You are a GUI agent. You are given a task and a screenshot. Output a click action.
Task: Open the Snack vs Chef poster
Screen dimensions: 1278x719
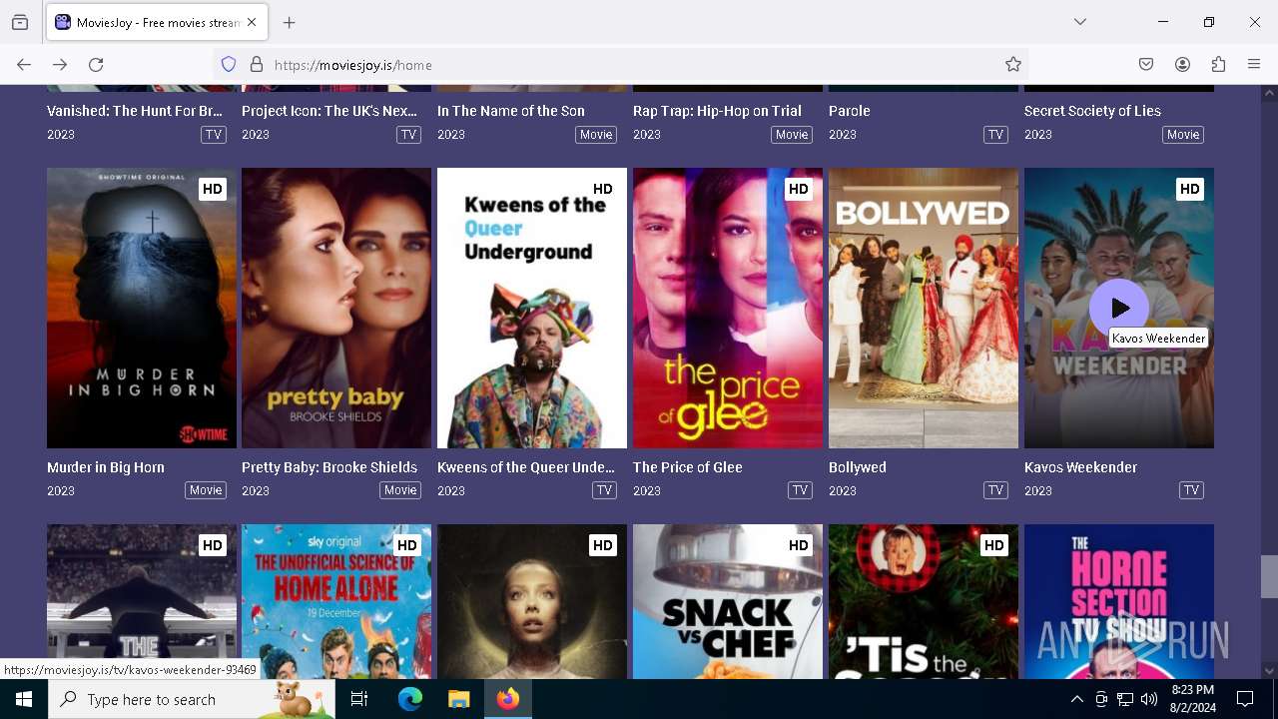pos(728,601)
